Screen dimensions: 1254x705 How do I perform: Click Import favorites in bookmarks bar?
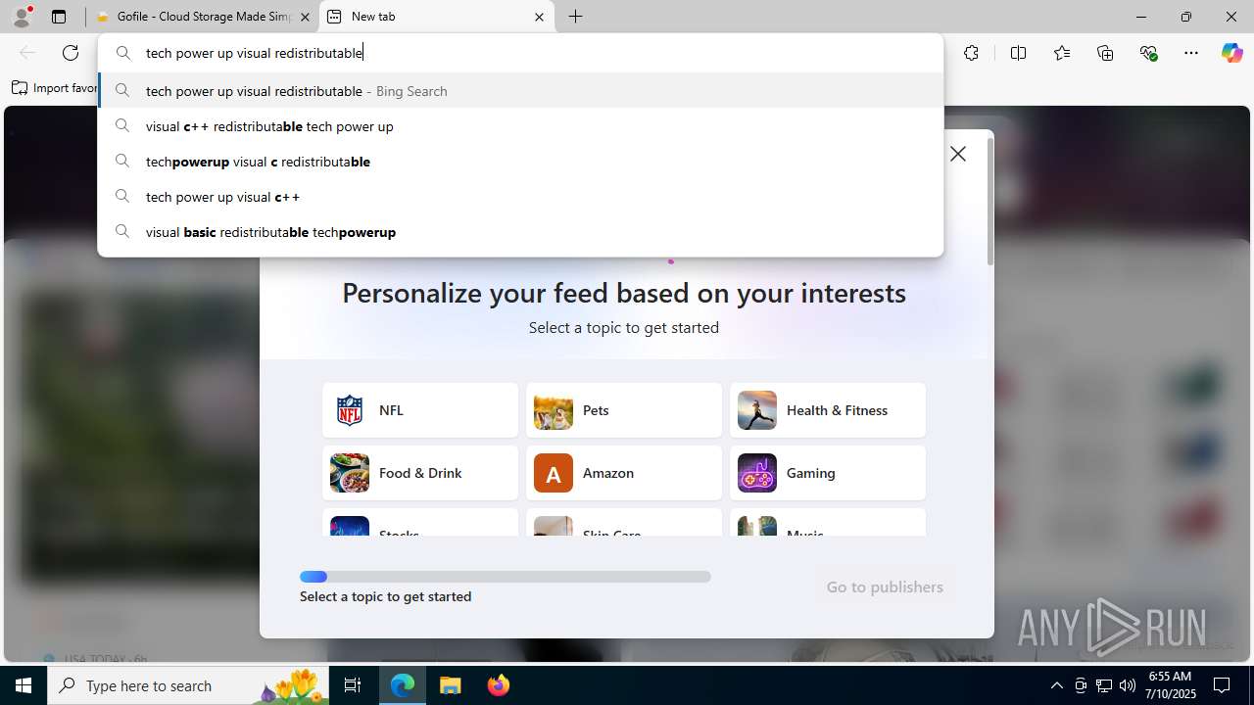55,88
